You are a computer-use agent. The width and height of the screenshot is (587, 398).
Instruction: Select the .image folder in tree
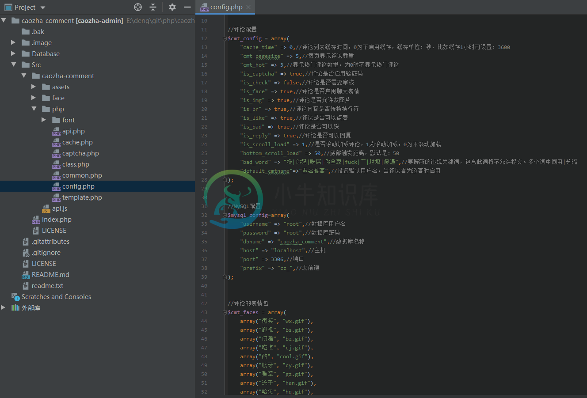coord(42,43)
